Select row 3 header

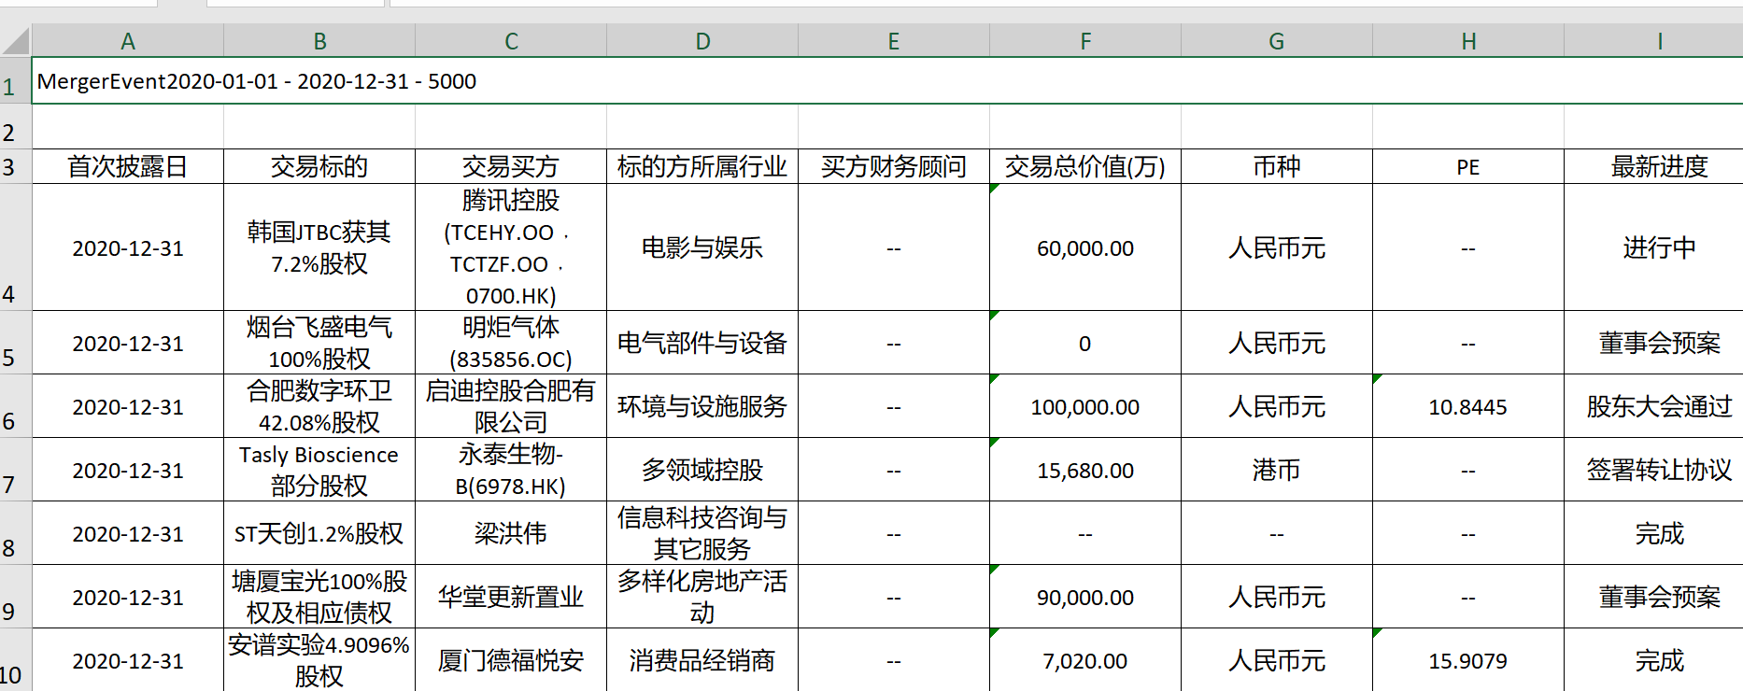tap(16, 166)
